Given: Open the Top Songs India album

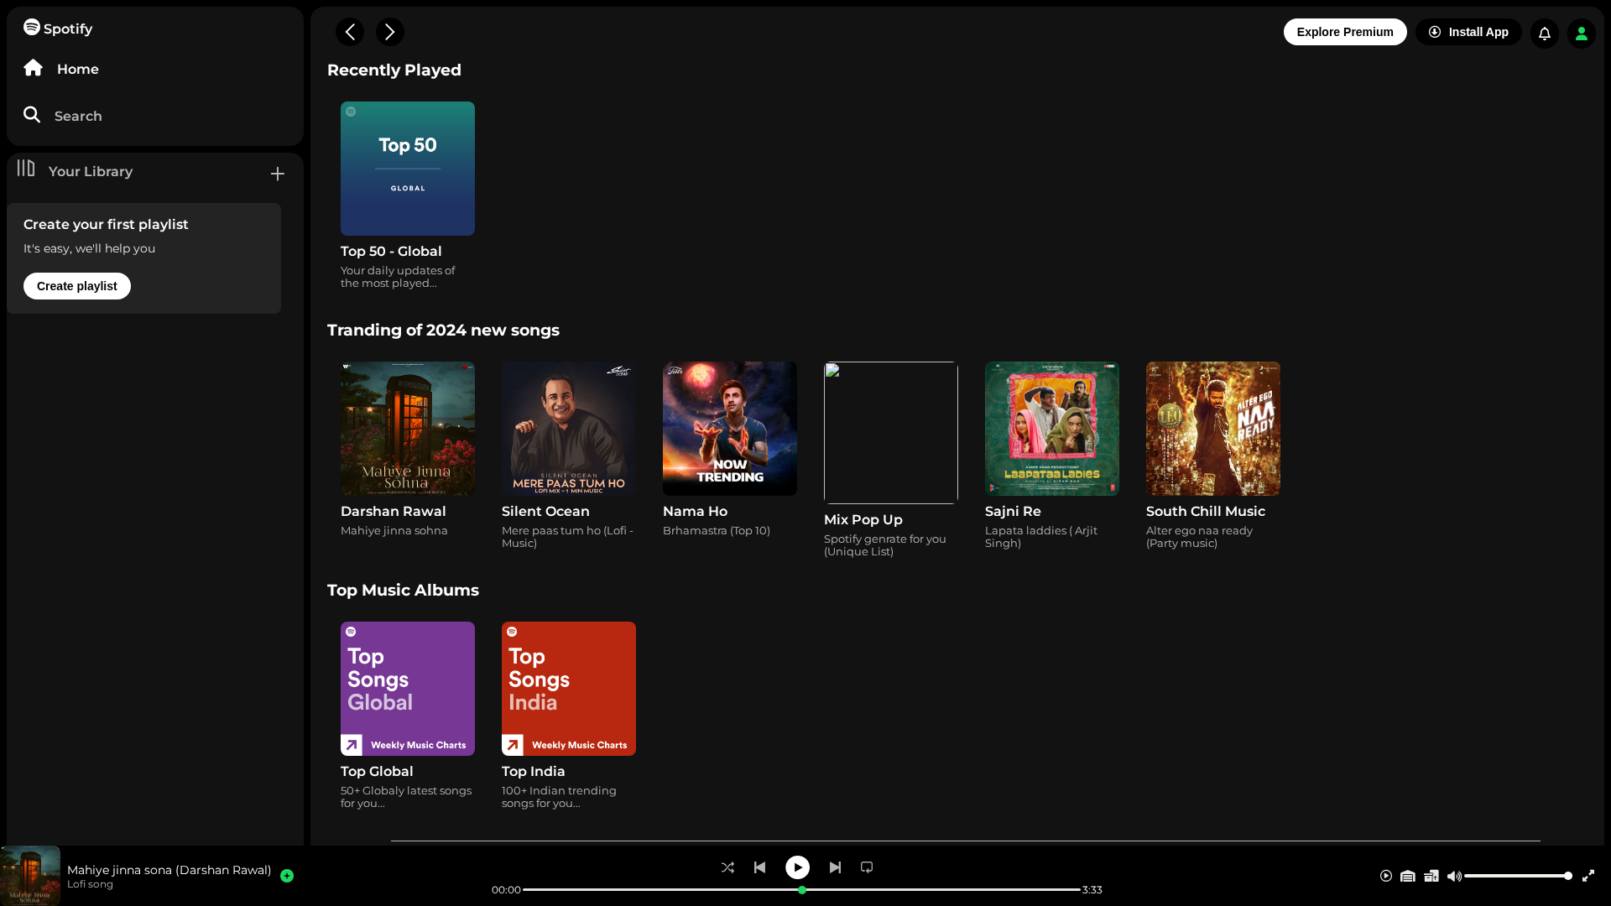Looking at the screenshot, I should [569, 689].
